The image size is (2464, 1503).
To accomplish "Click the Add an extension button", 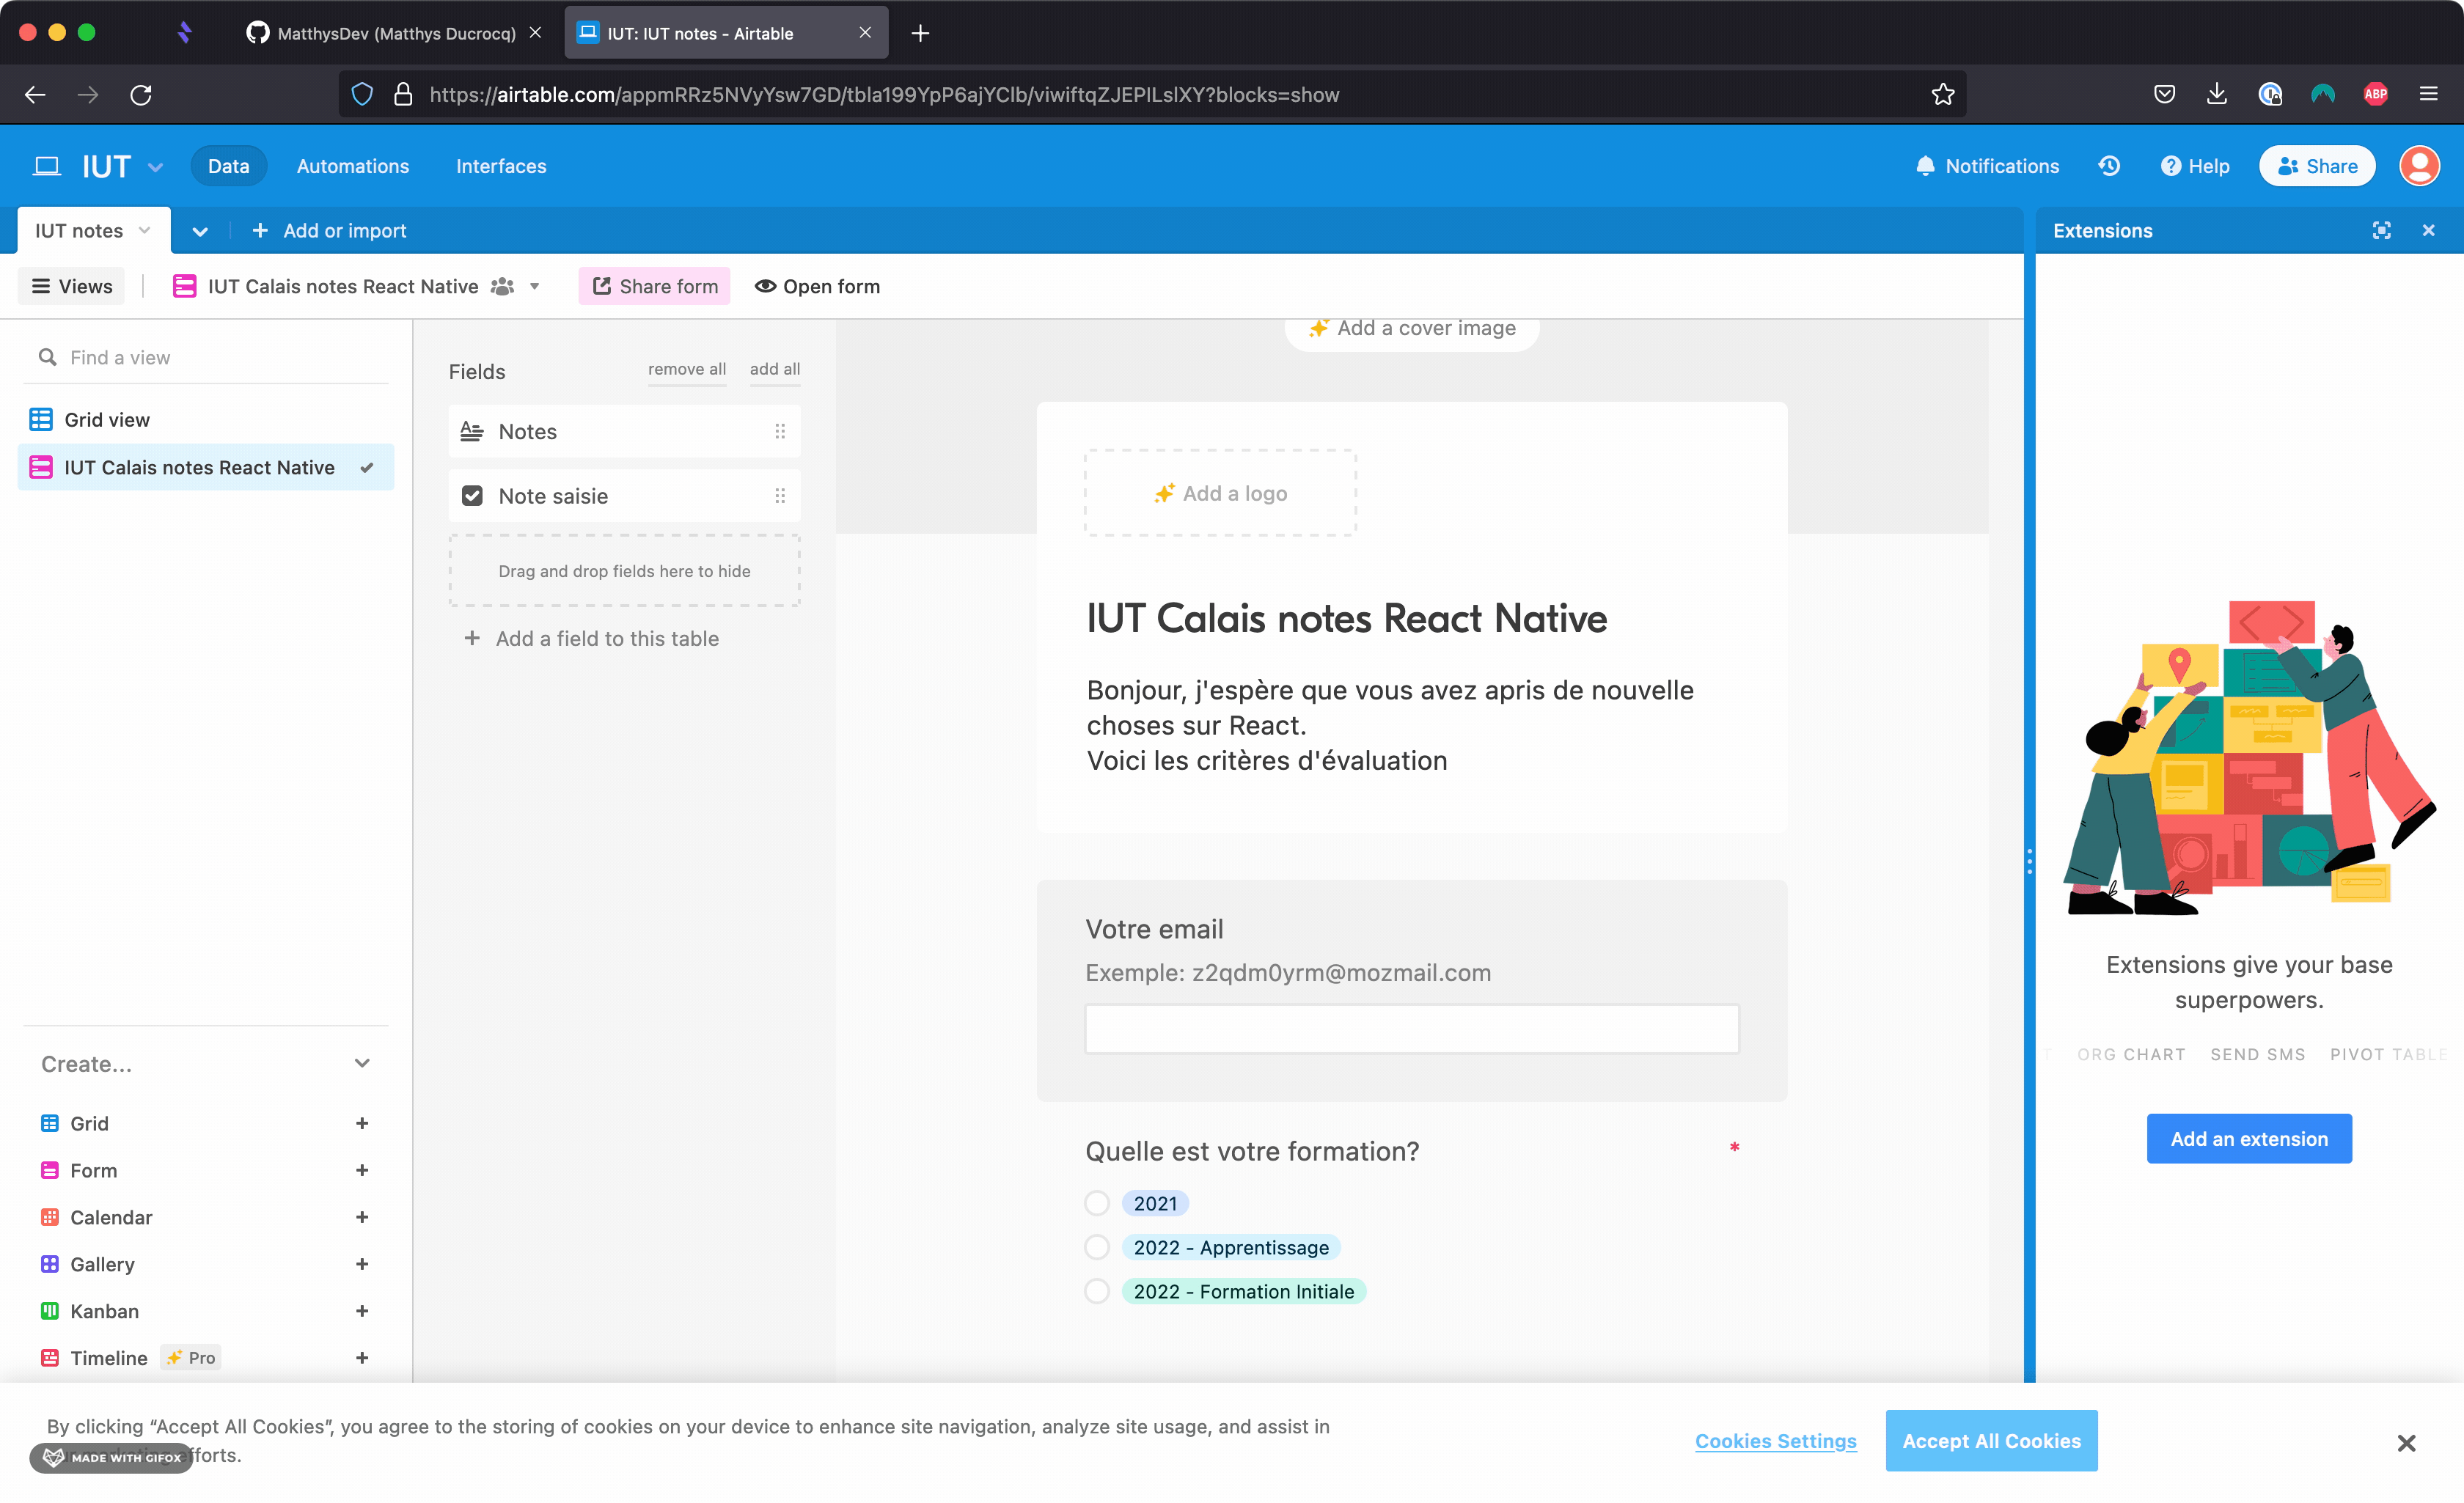I will (x=2248, y=1139).
